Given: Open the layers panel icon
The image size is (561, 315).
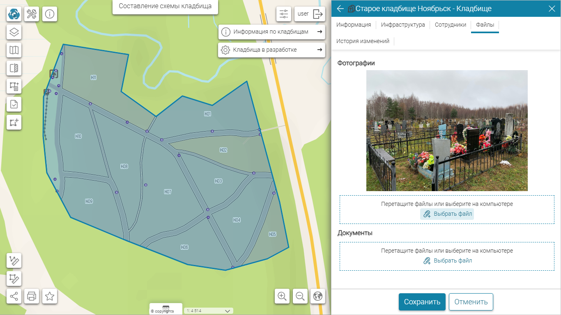Looking at the screenshot, I should (x=14, y=32).
